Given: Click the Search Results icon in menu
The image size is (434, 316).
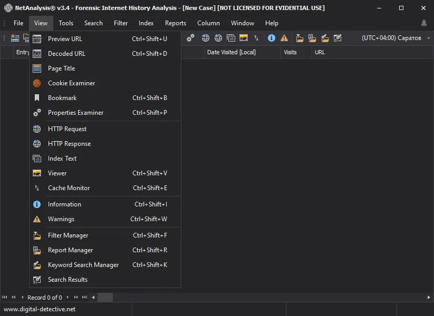Looking at the screenshot, I should coord(37,280).
